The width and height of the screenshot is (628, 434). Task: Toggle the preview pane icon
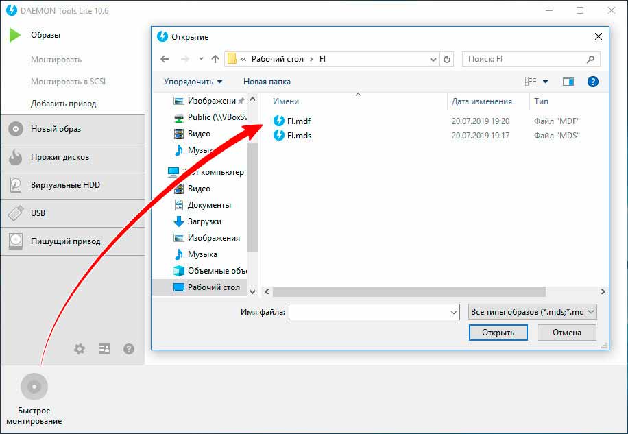(568, 82)
